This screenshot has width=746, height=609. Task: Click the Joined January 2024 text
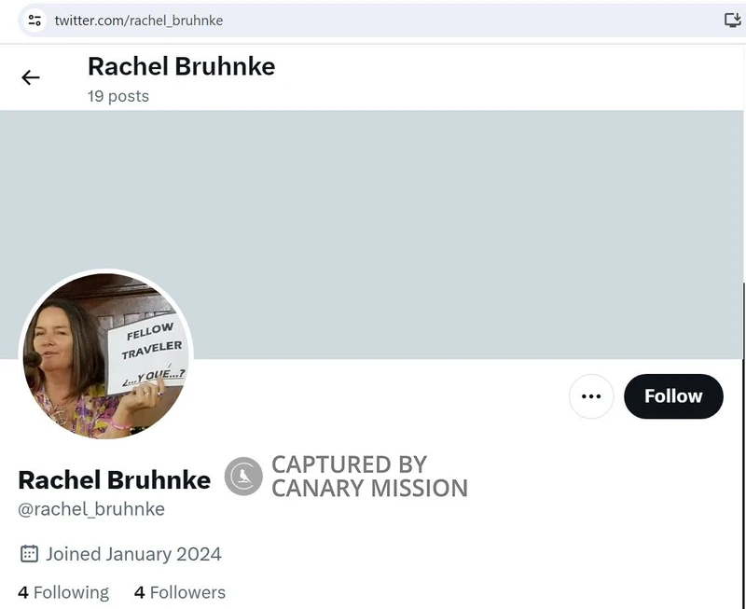pyautogui.click(x=134, y=553)
